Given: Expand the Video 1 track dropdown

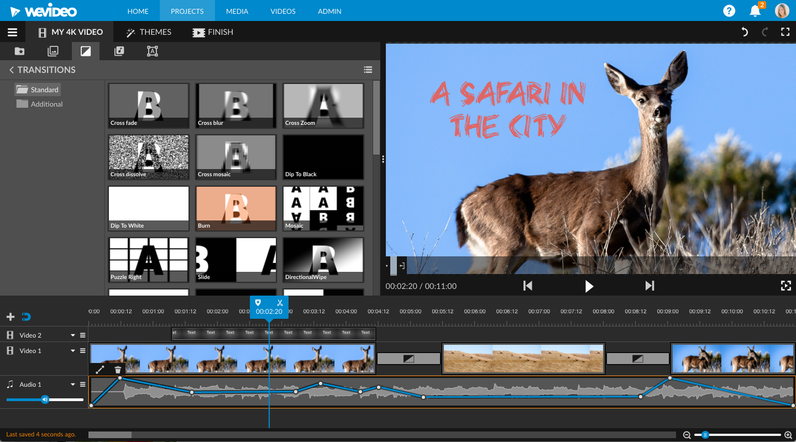Looking at the screenshot, I should click(x=72, y=350).
